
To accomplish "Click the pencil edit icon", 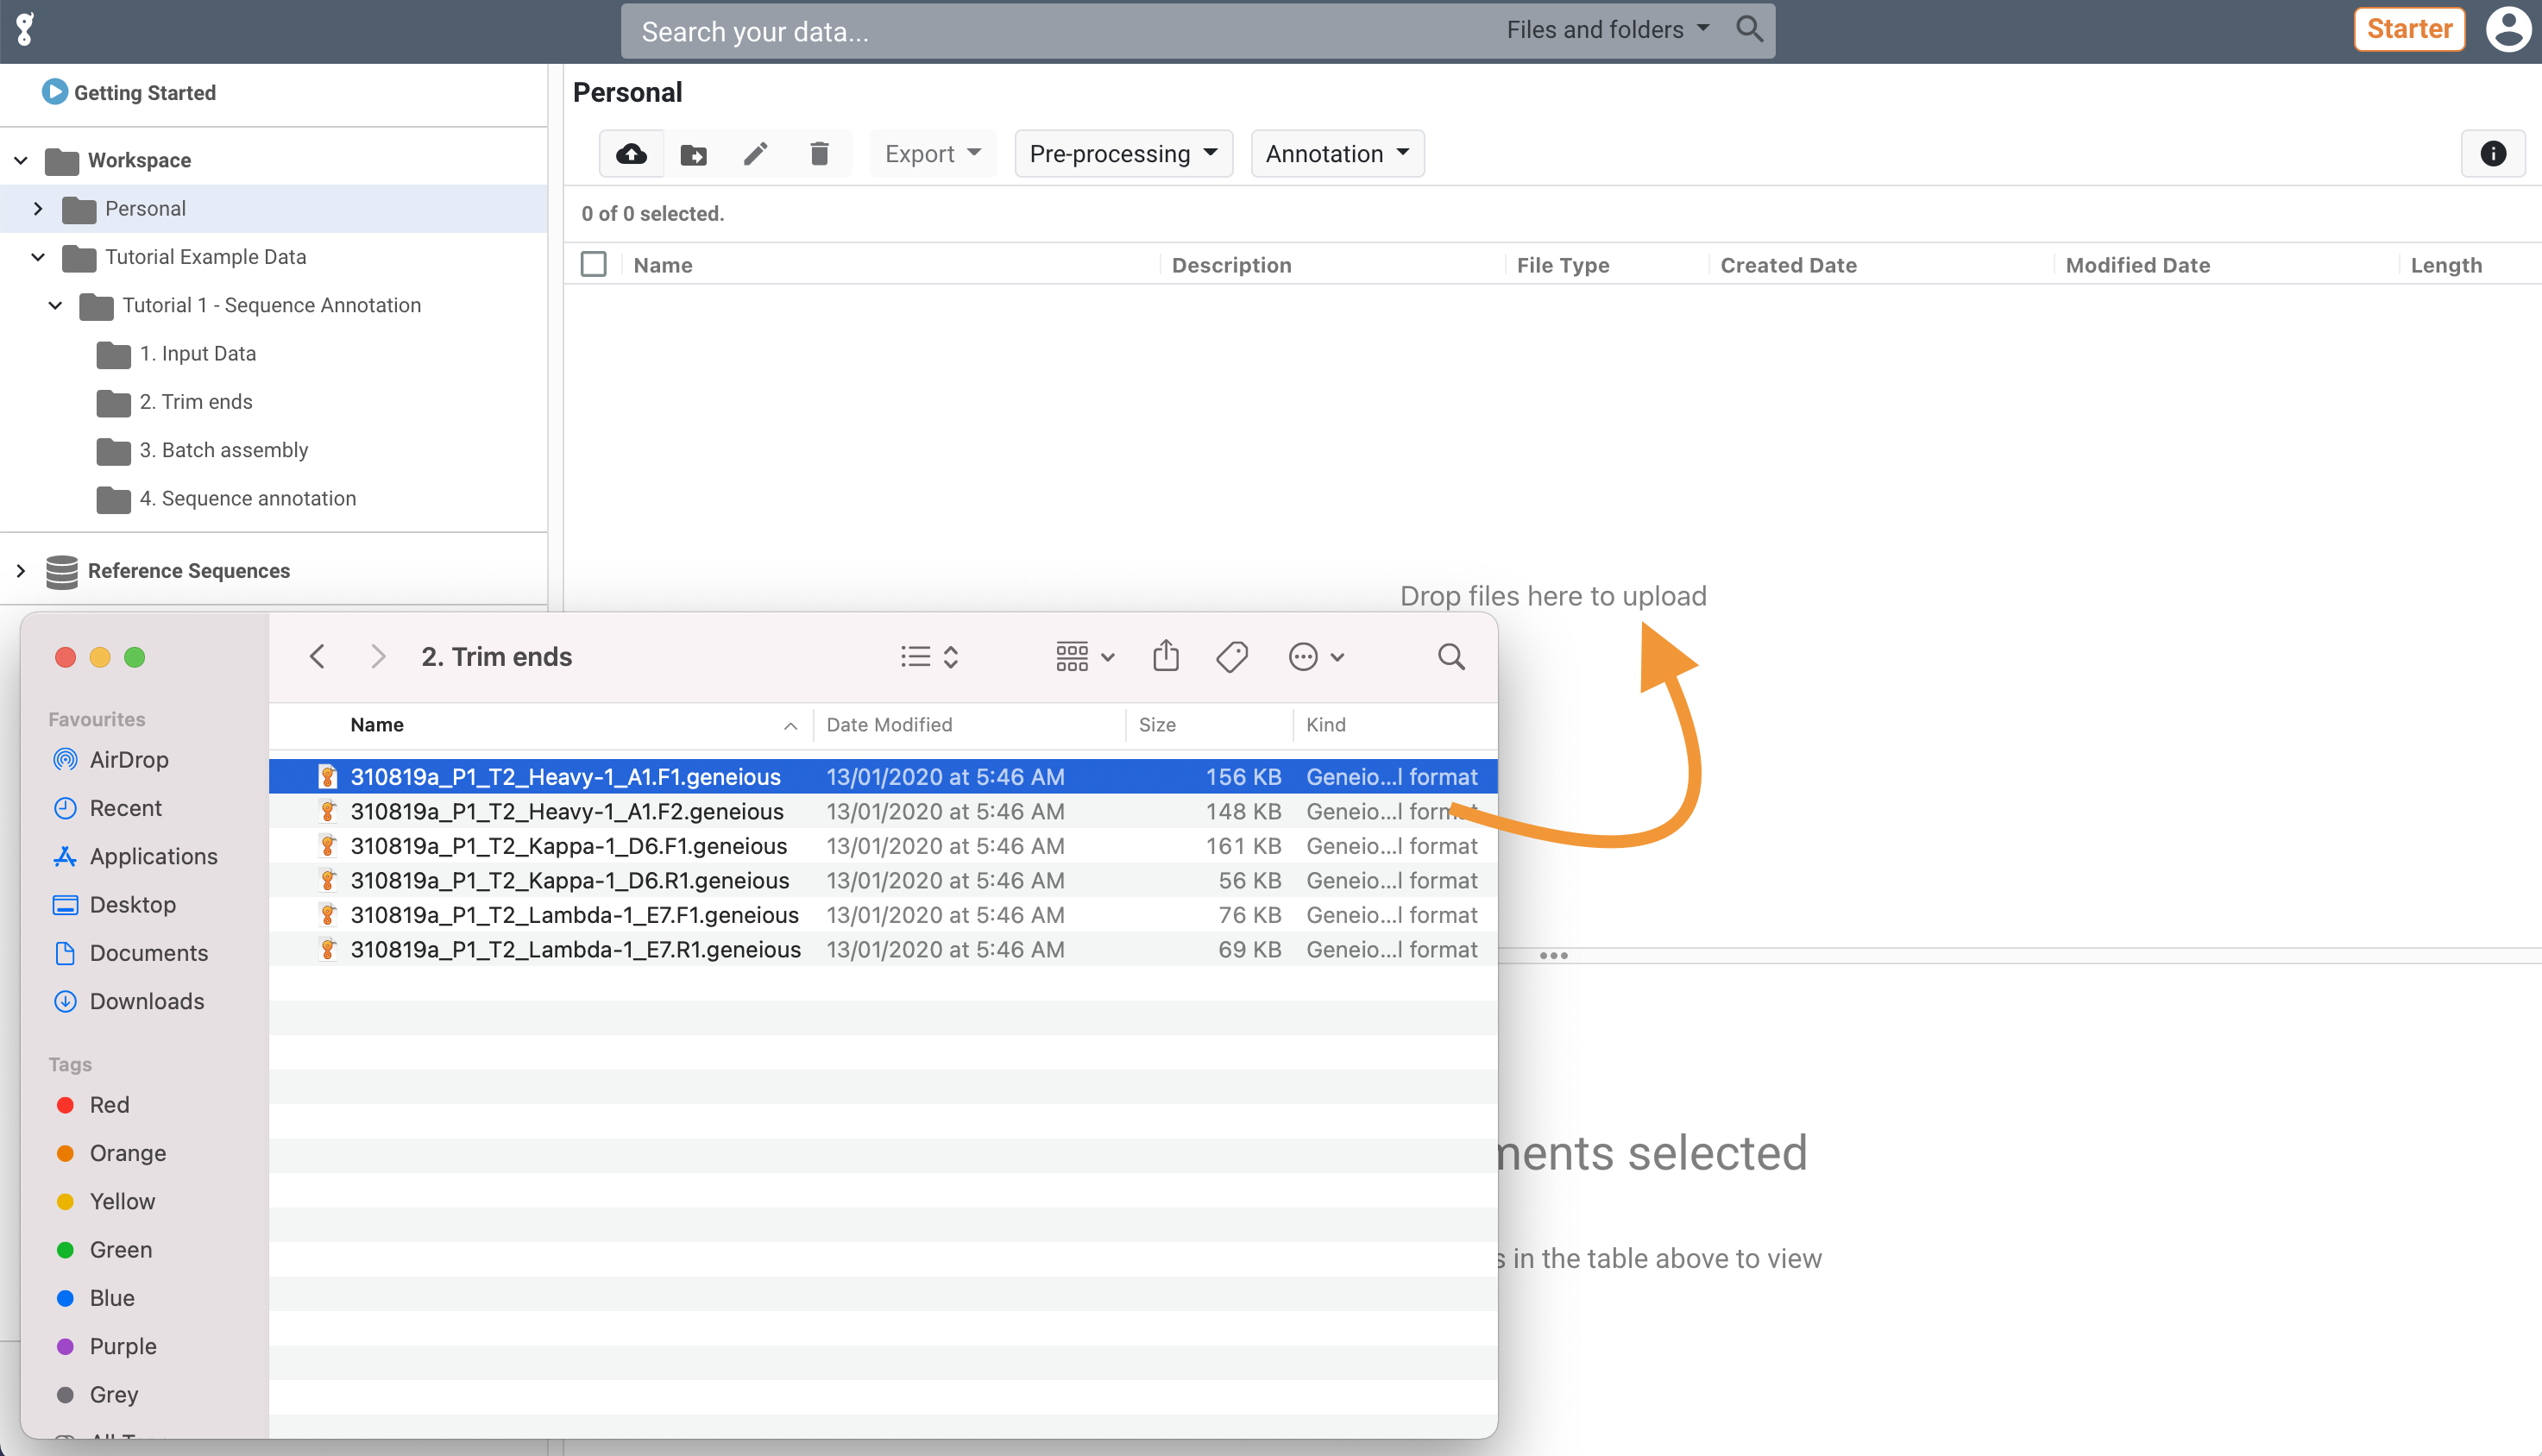I will click(x=756, y=154).
